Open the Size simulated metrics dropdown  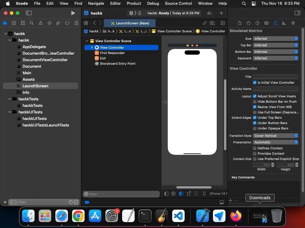click(x=276, y=39)
